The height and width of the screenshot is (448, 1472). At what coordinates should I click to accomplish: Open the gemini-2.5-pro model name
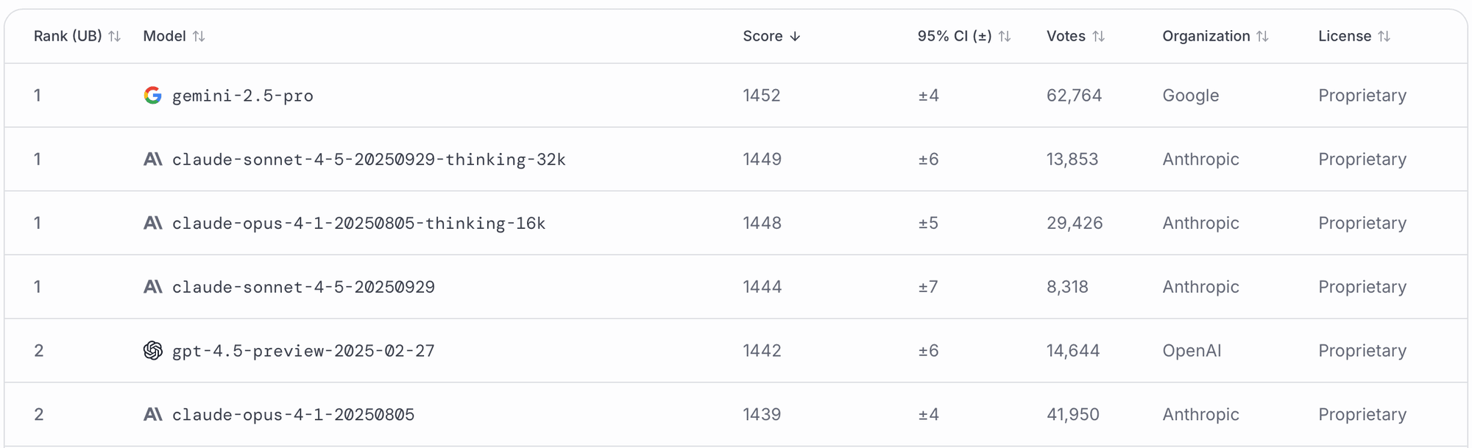[243, 96]
